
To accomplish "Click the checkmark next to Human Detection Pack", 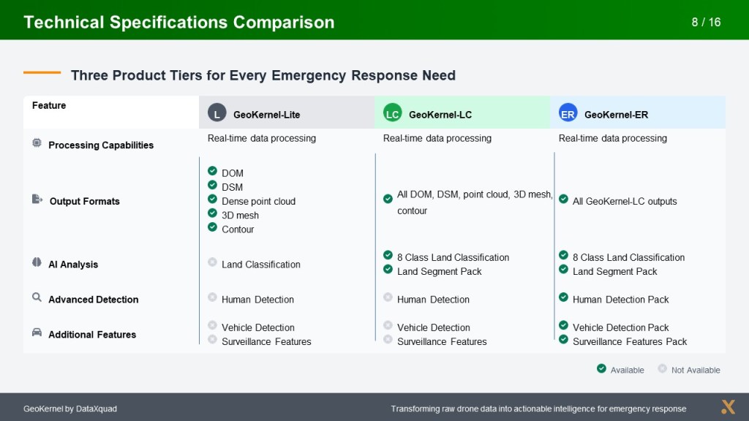I will [563, 297].
